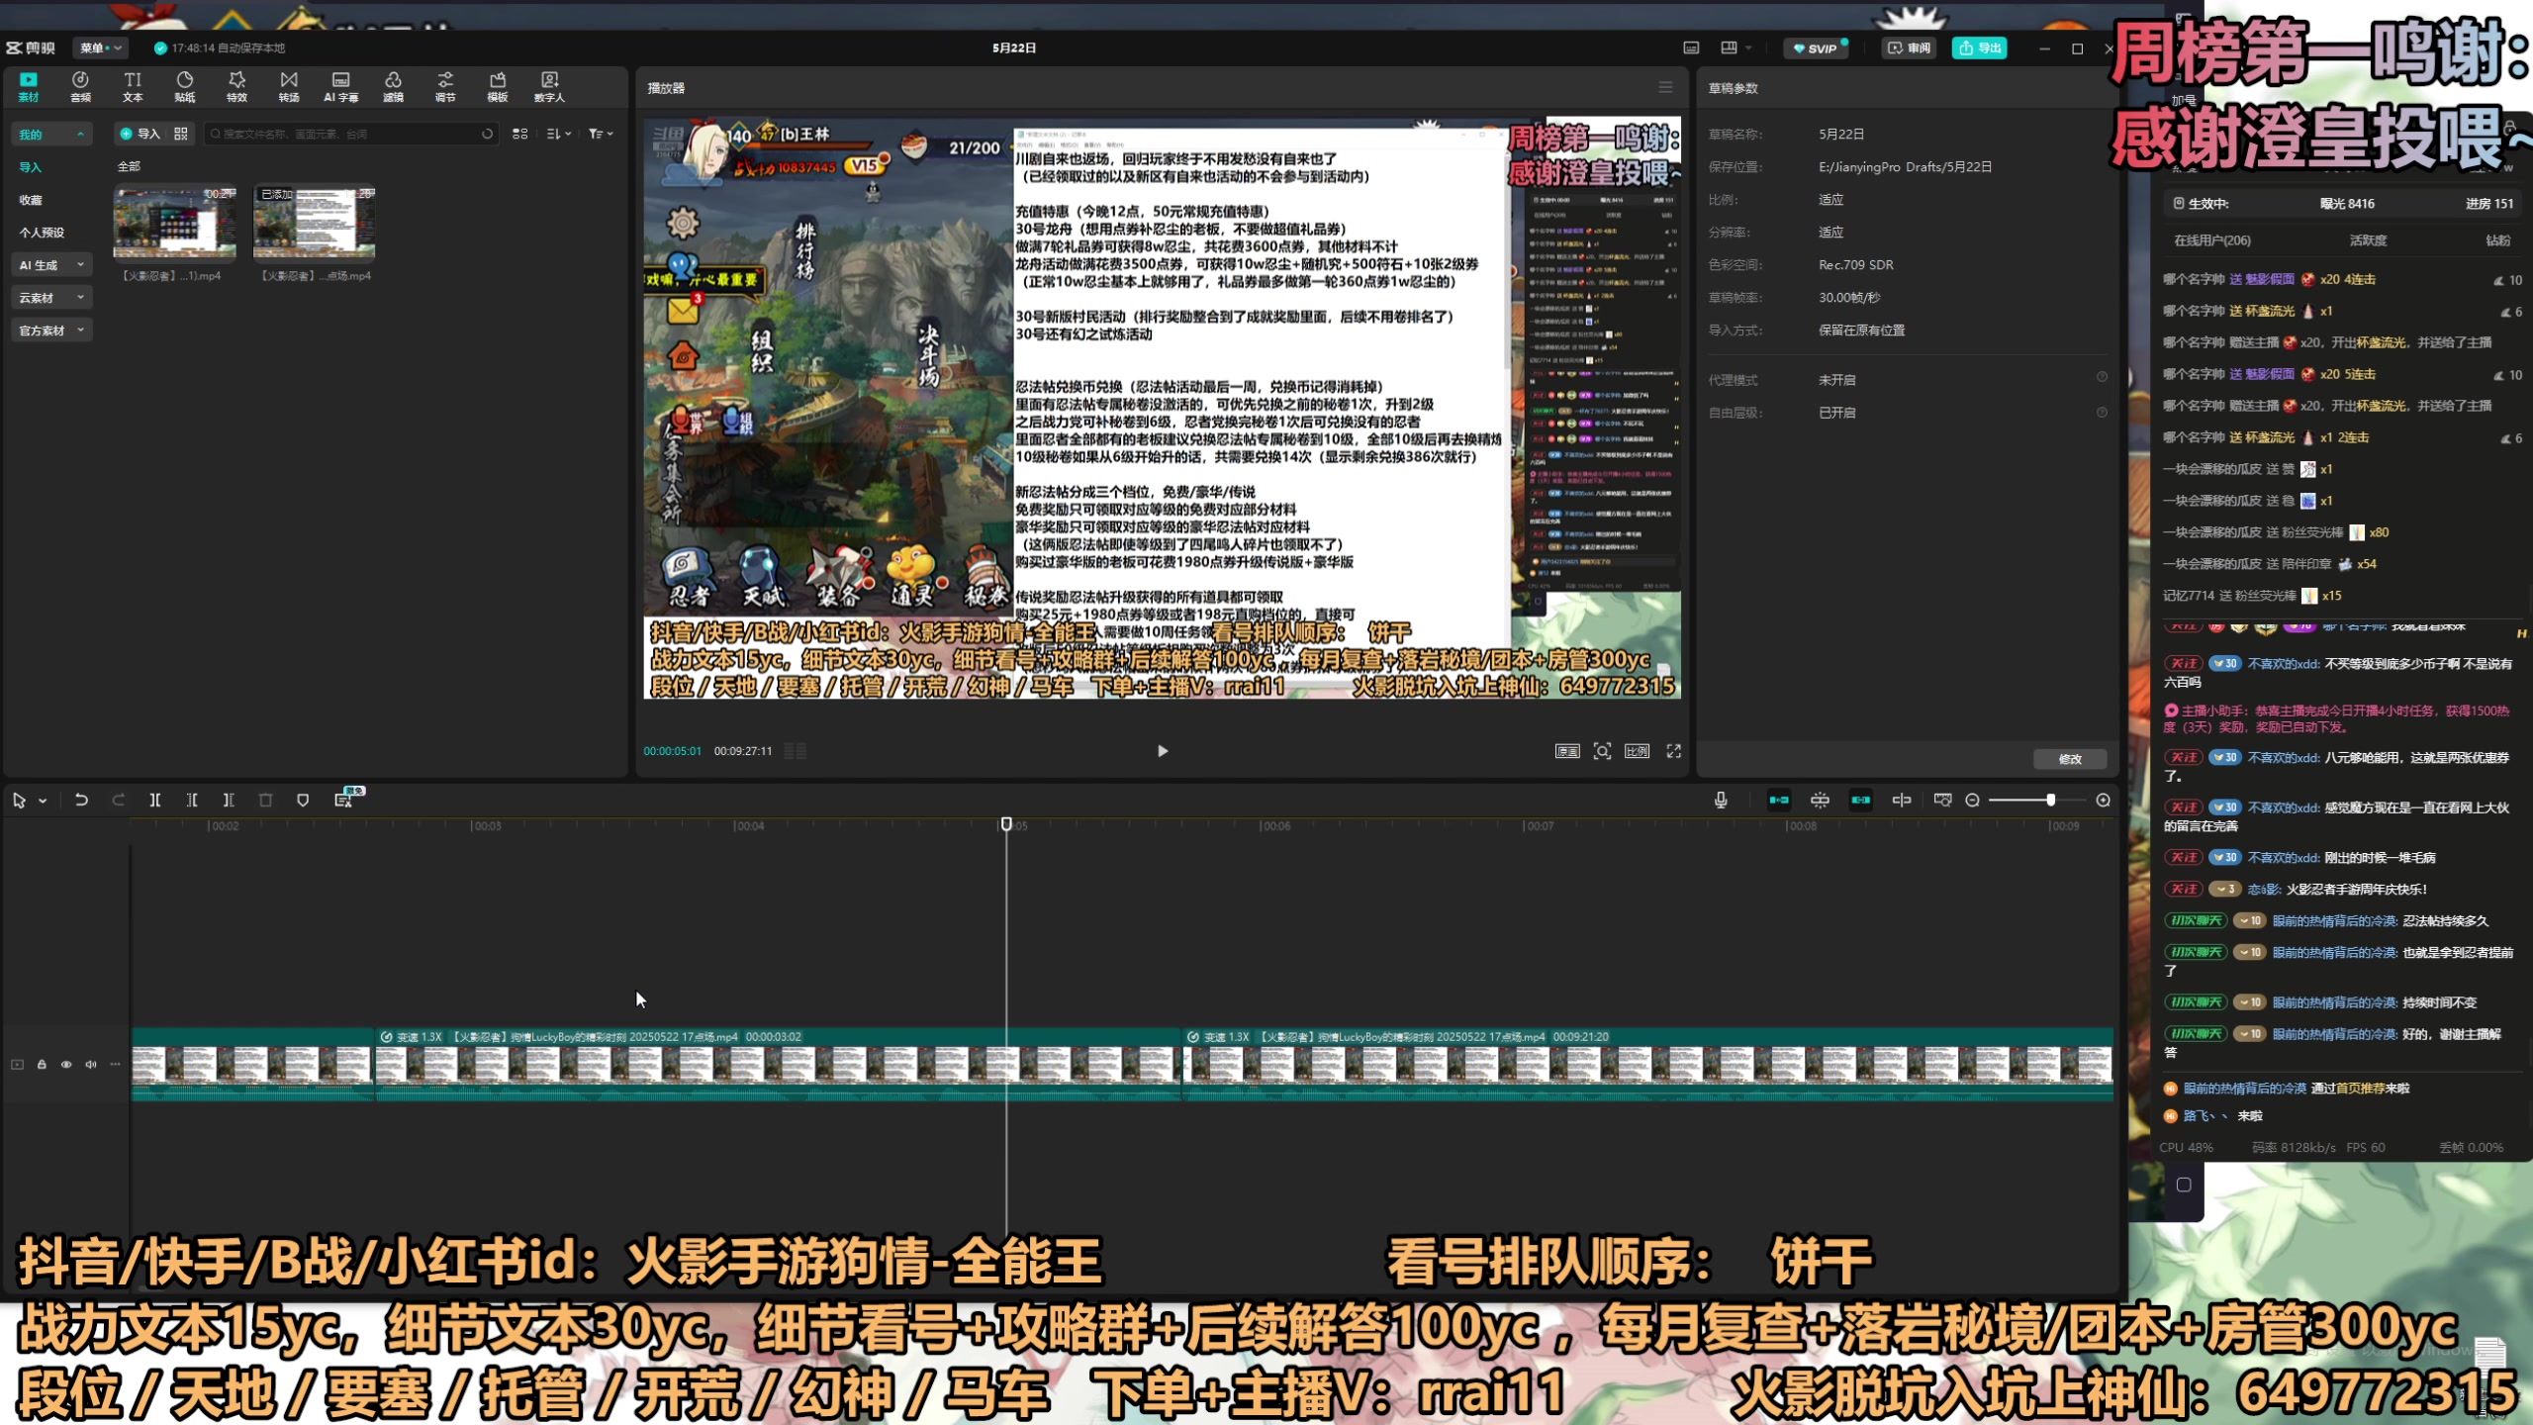Click the SVIP membership button
This screenshot has height=1425, width=2533.
(x=1817, y=47)
